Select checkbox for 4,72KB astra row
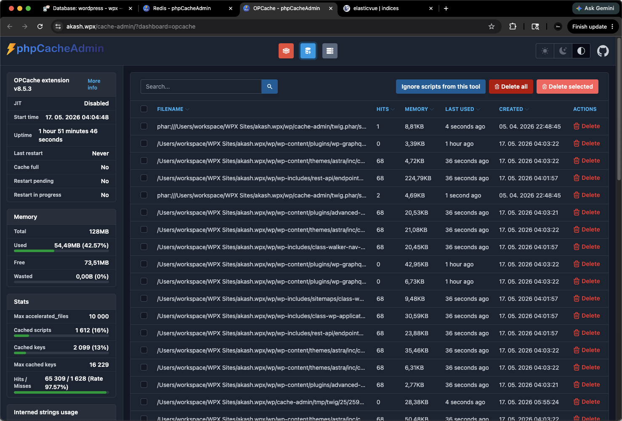 (x=144, y=161)
